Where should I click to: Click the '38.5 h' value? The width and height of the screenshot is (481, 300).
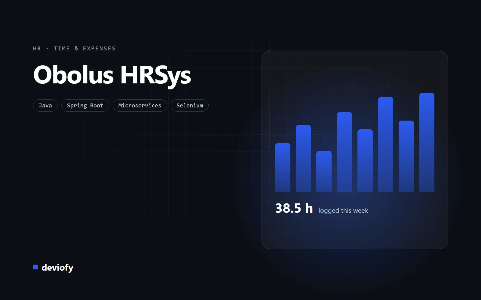[294, 208]
